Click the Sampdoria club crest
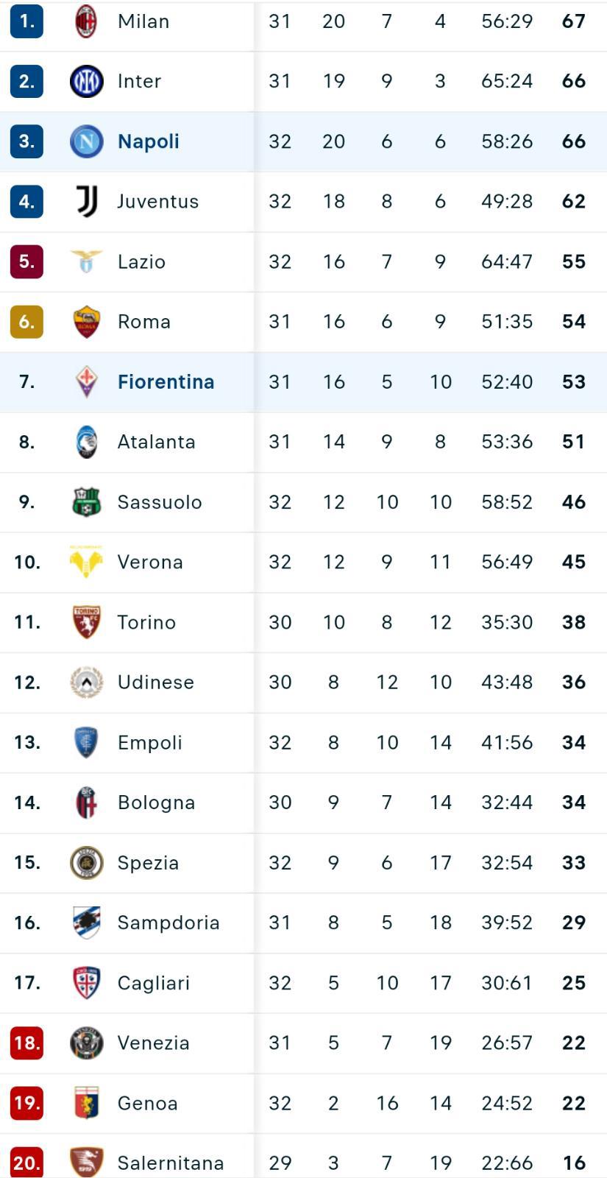The image size is (607, 1178). pyautogui.click(x=86, y=923)
